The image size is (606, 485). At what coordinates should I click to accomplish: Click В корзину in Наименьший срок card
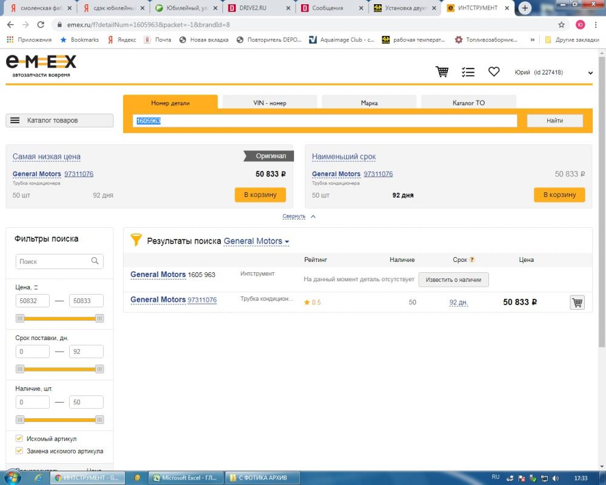click(559, 195)
